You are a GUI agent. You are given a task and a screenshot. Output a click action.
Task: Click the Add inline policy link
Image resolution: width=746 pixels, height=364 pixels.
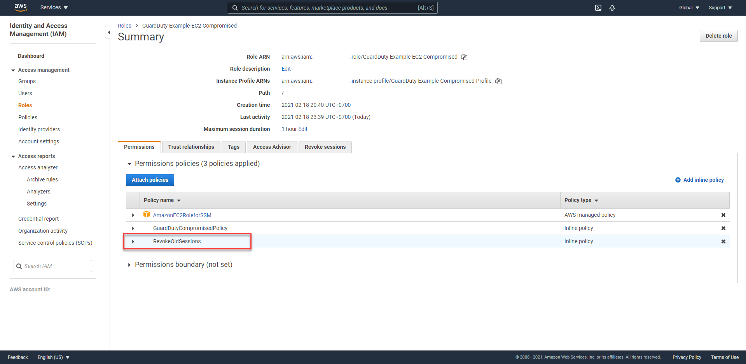pos(703,180)
